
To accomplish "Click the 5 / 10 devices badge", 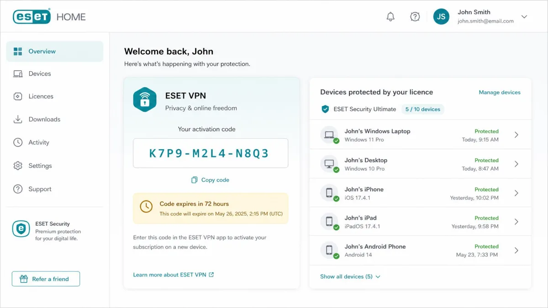I will [x=422, y=110].
